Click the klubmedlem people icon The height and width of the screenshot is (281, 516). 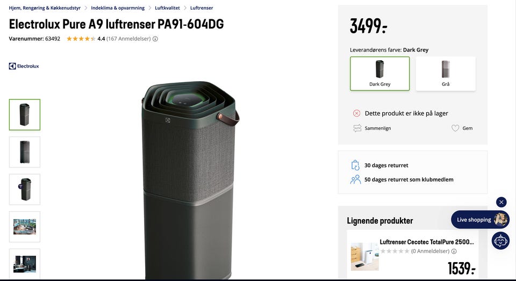(355, 179)
